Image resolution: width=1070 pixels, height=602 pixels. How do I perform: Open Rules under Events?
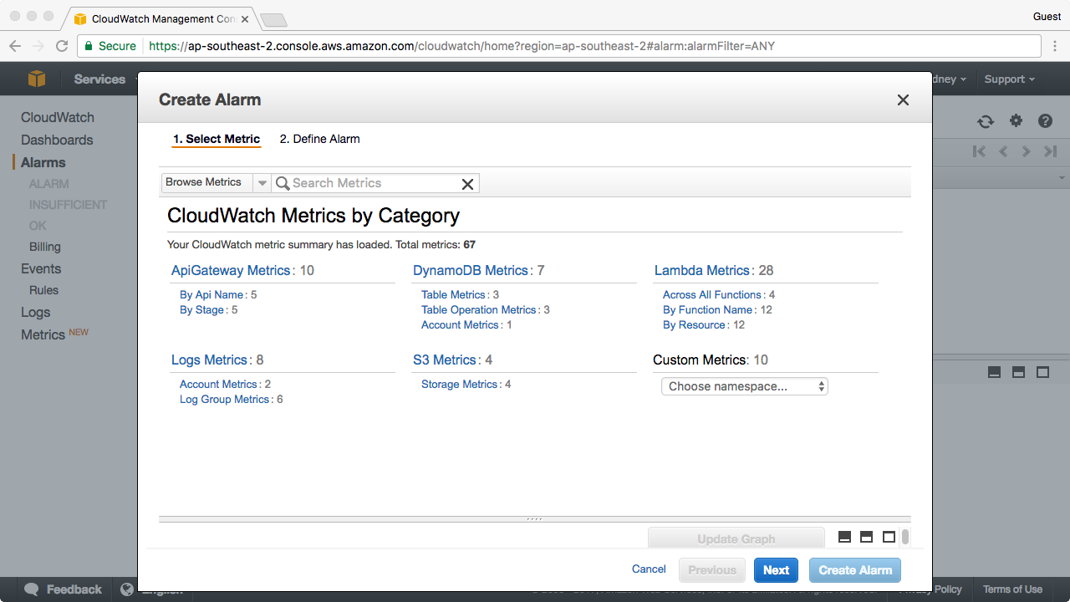point(43,290)
